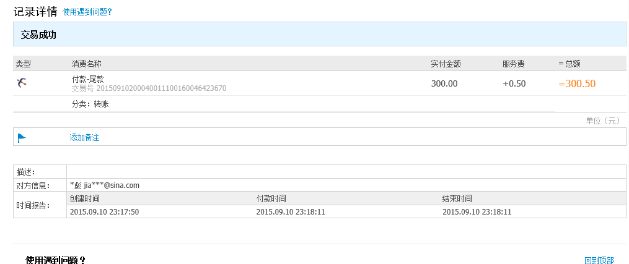Click the 服务费 column header
This screenshot has width=629, height=264.
(514, 64)
